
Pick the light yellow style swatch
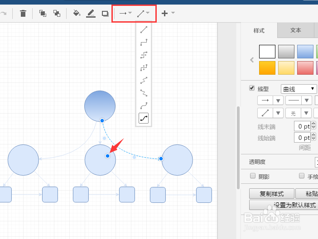tap(286, 68)
